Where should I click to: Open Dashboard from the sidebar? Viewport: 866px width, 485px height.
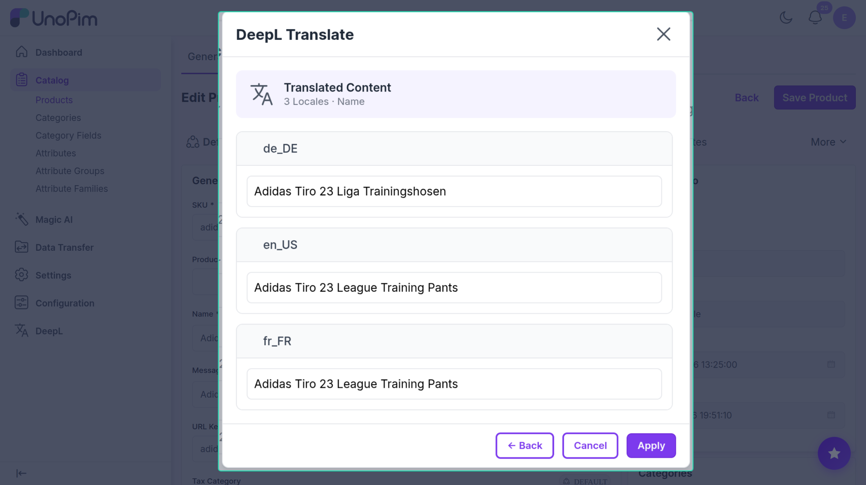pos(59,52)
